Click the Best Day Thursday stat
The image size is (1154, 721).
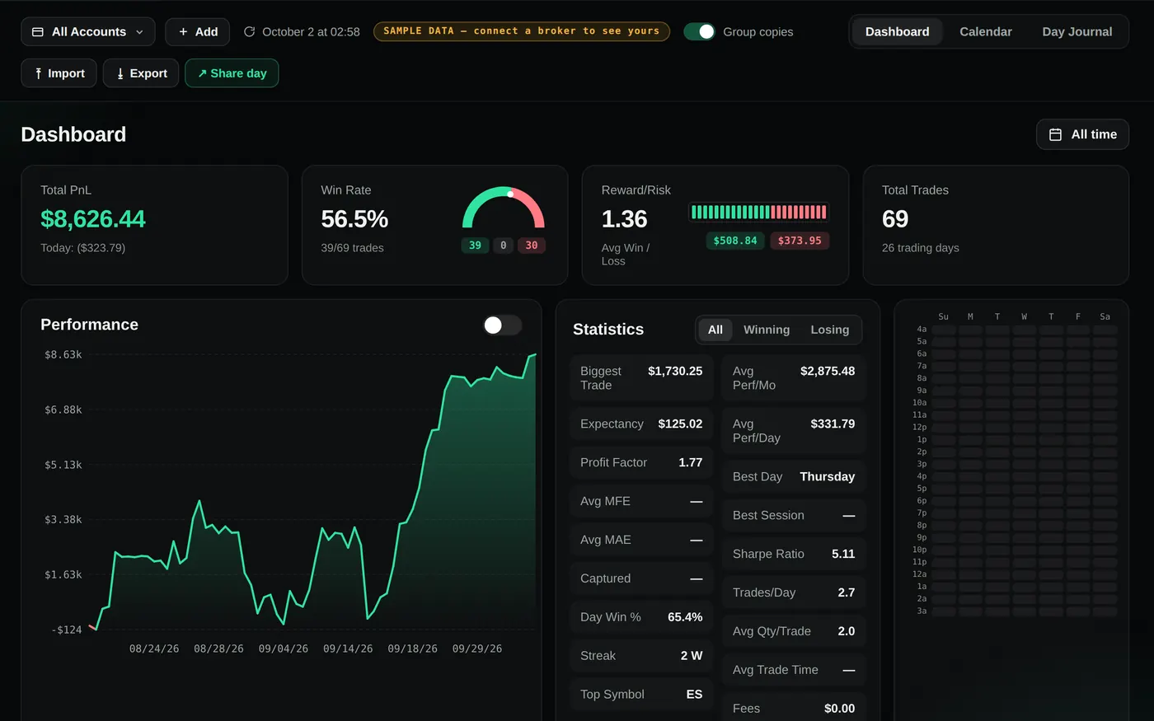[794, 476]
